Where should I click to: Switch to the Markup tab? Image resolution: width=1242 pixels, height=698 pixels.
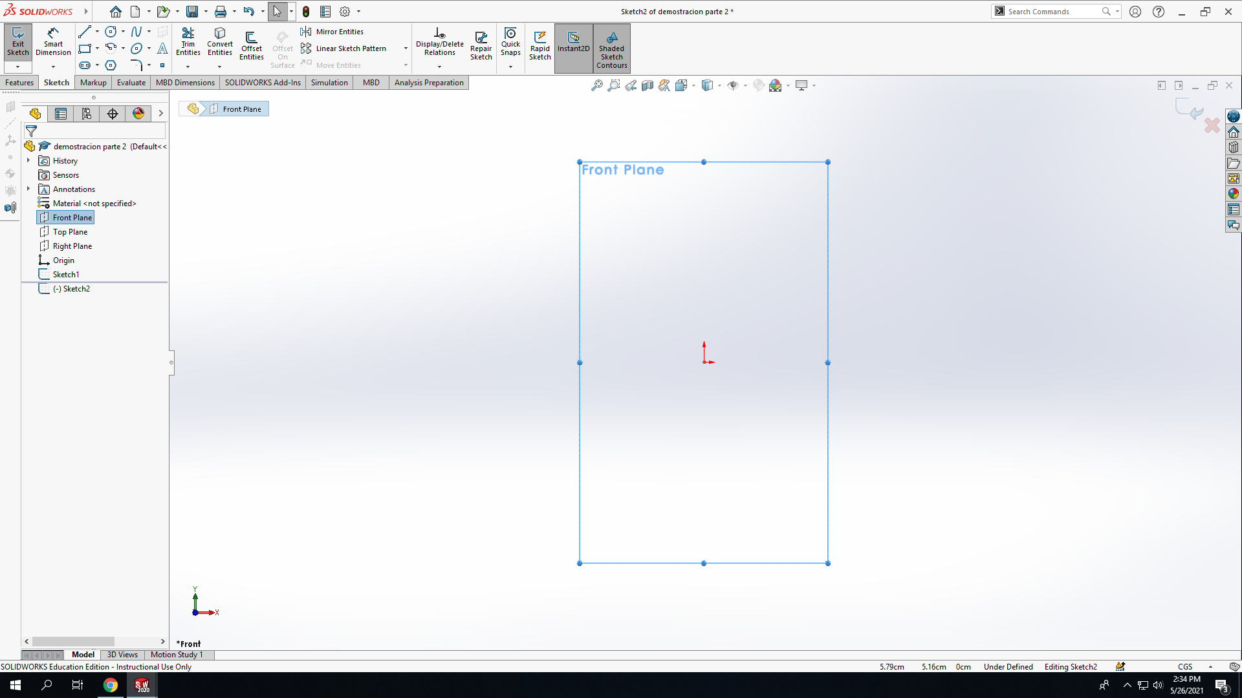pyautogui.click(x=93, y=83)
